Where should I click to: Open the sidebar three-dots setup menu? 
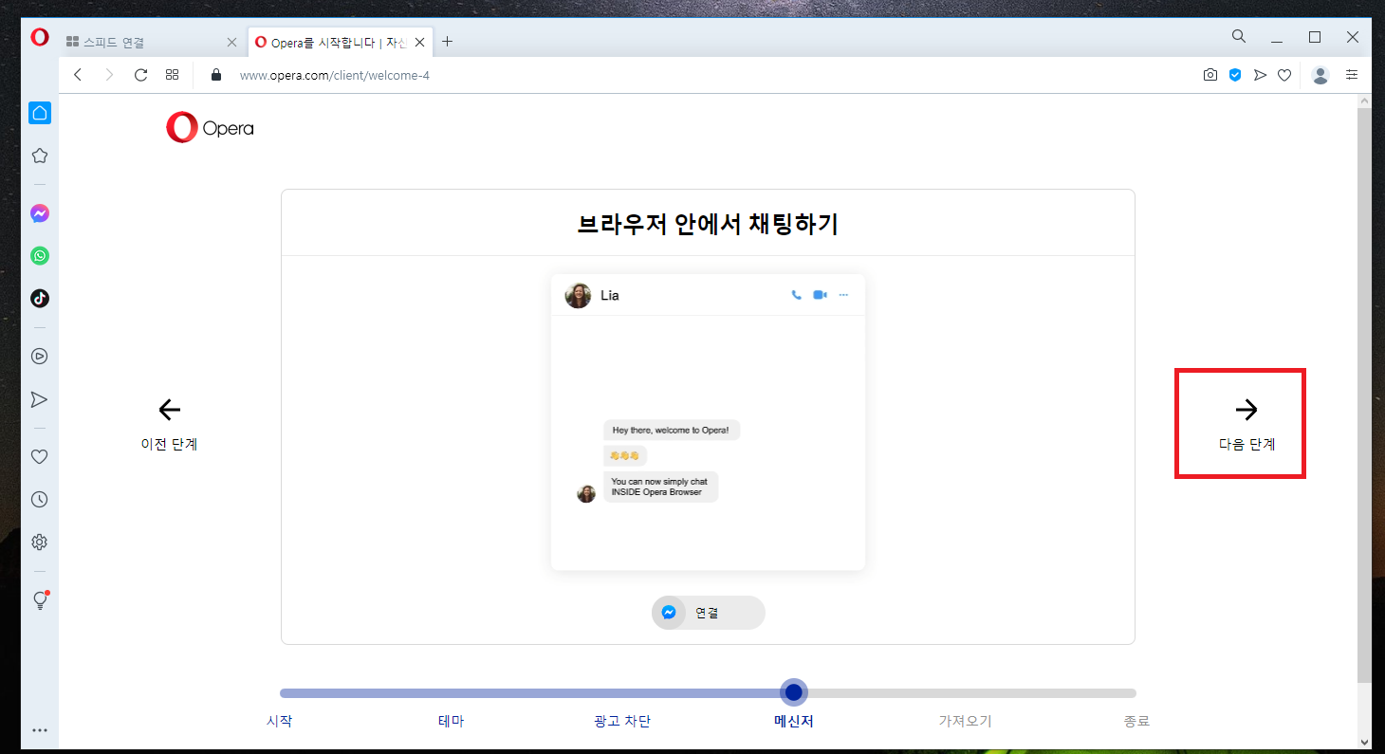tap(40, 730)
